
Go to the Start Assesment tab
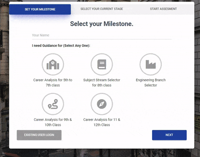tap(163, 9)
